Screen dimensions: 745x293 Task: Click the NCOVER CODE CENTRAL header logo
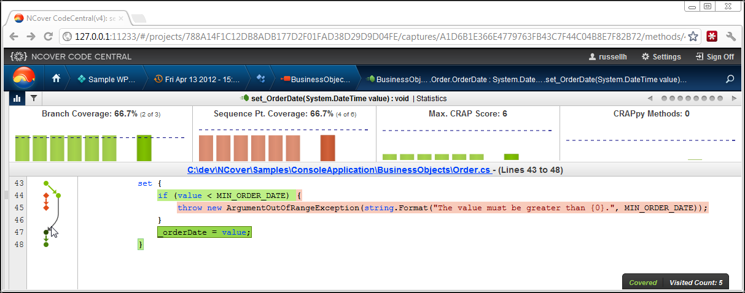pos(71,56)
